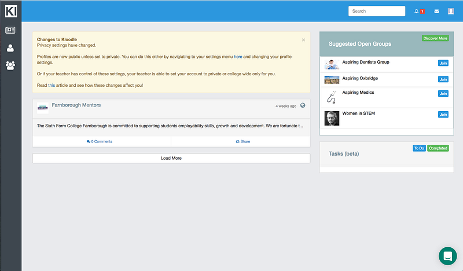The width and height of the screenshot is (463, 271).
Task: Open 0 Comments on the post
Action: point(100,141)
